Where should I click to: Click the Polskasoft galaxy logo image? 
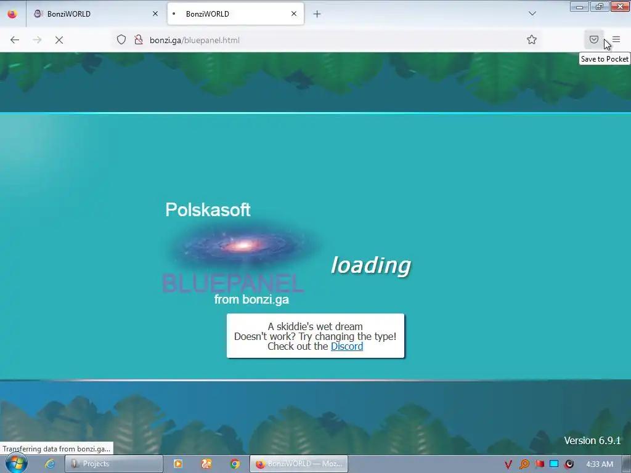(243, 245)
